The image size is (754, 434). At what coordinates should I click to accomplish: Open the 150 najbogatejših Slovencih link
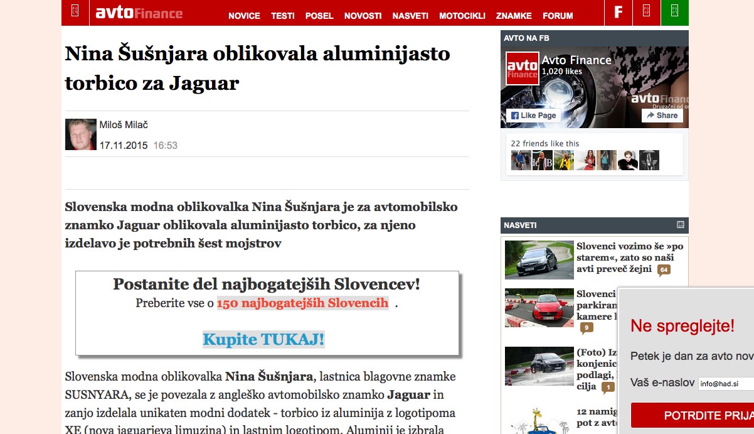coord(302,303)
